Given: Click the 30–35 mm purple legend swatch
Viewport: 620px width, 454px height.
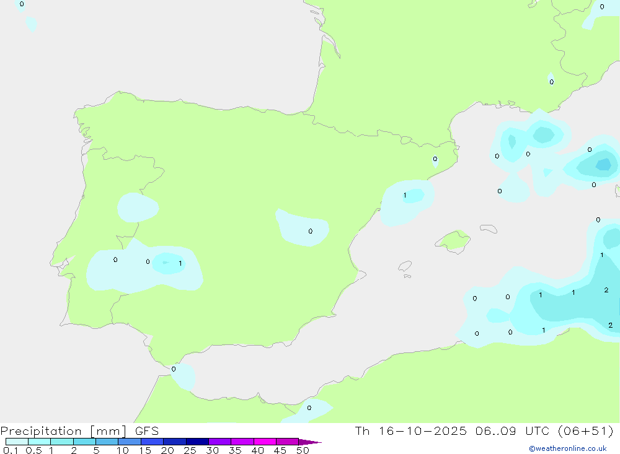Looking at the screenshot, I should [x=219, y=442].
